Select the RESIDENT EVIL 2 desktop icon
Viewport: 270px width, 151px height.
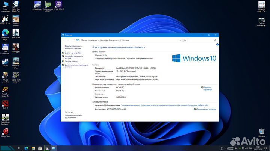click(x=16, y=63)
